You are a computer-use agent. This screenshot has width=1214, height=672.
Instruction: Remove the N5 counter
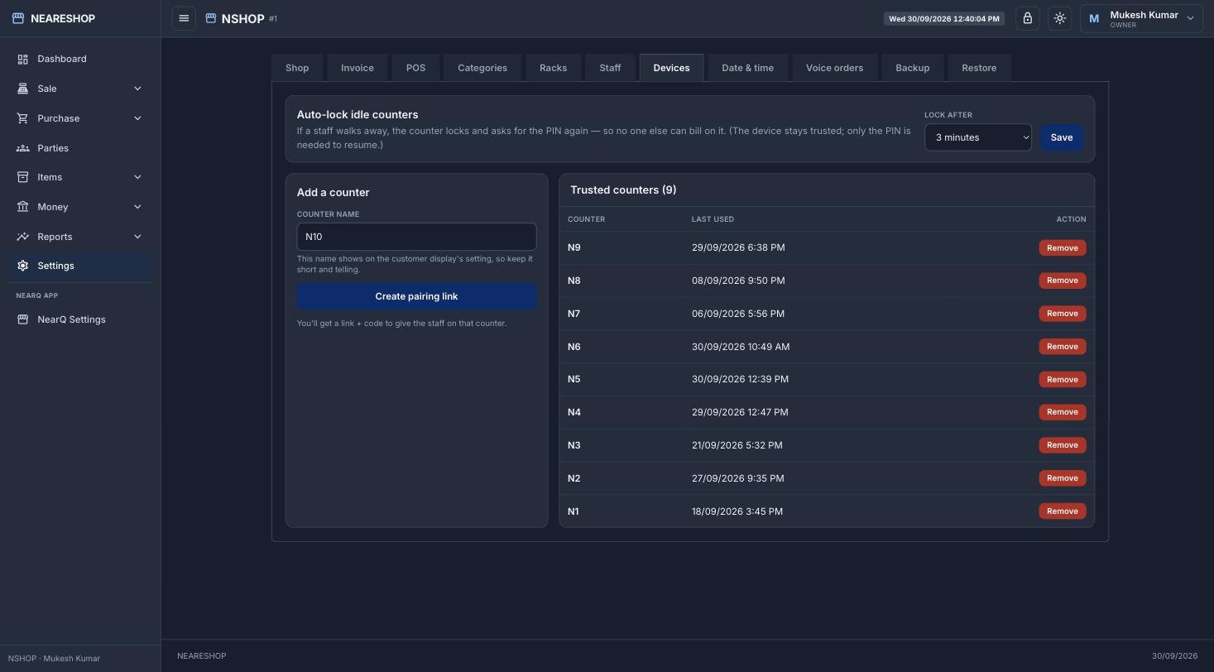click(x=1062, y=379)
